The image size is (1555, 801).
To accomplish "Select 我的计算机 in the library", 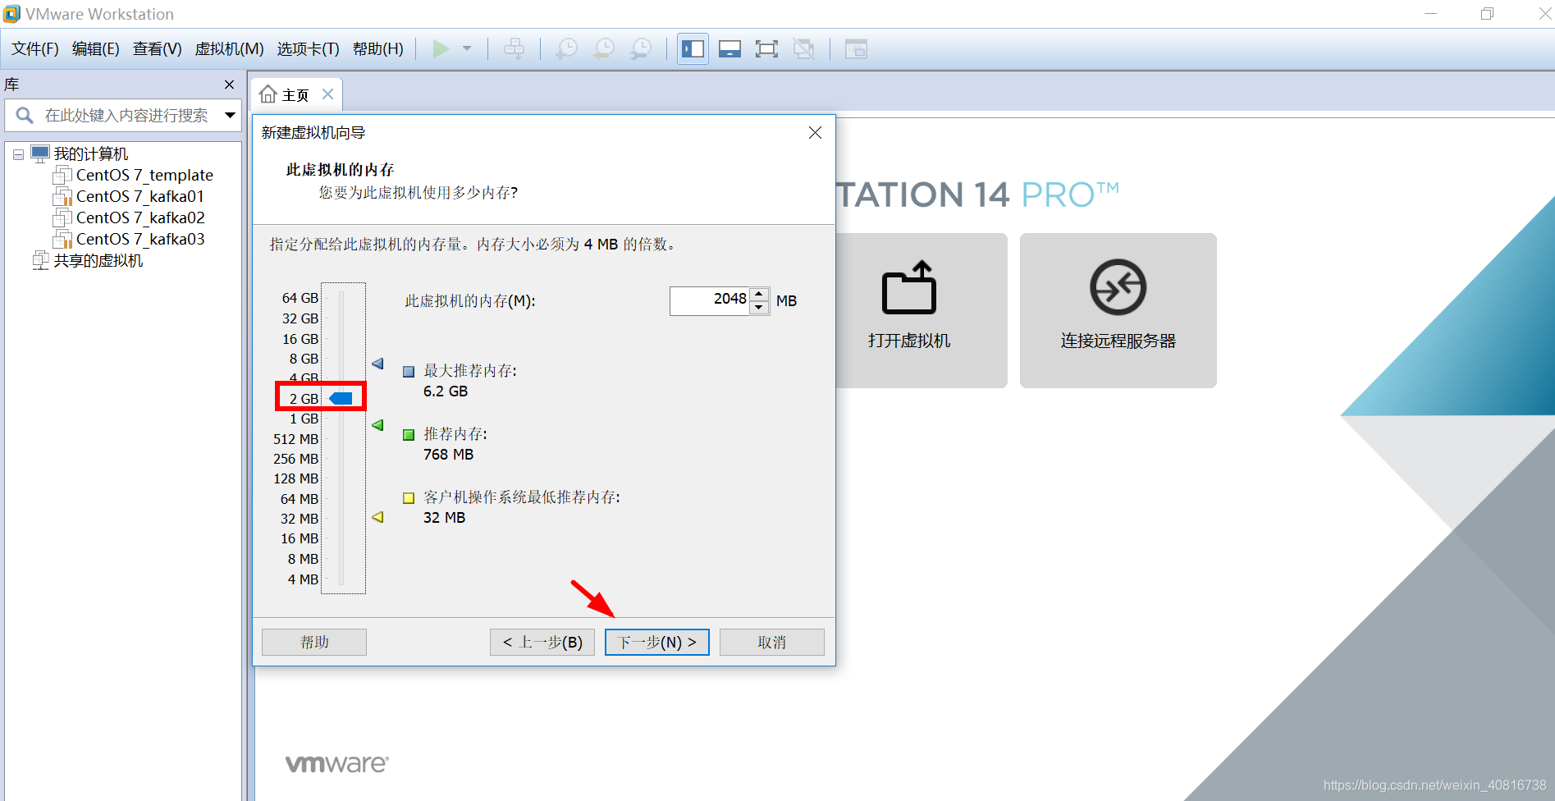I will [x=91, y=153].
